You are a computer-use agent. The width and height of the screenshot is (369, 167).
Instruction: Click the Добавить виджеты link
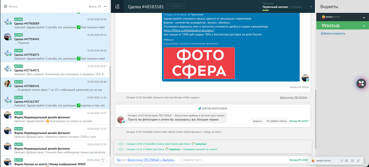333,33
